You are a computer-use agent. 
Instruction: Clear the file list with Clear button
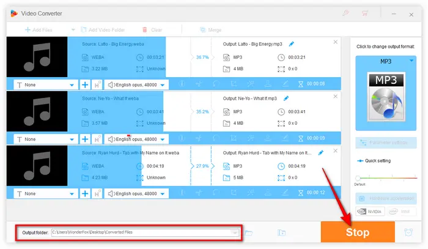click(x=152, y=30)
